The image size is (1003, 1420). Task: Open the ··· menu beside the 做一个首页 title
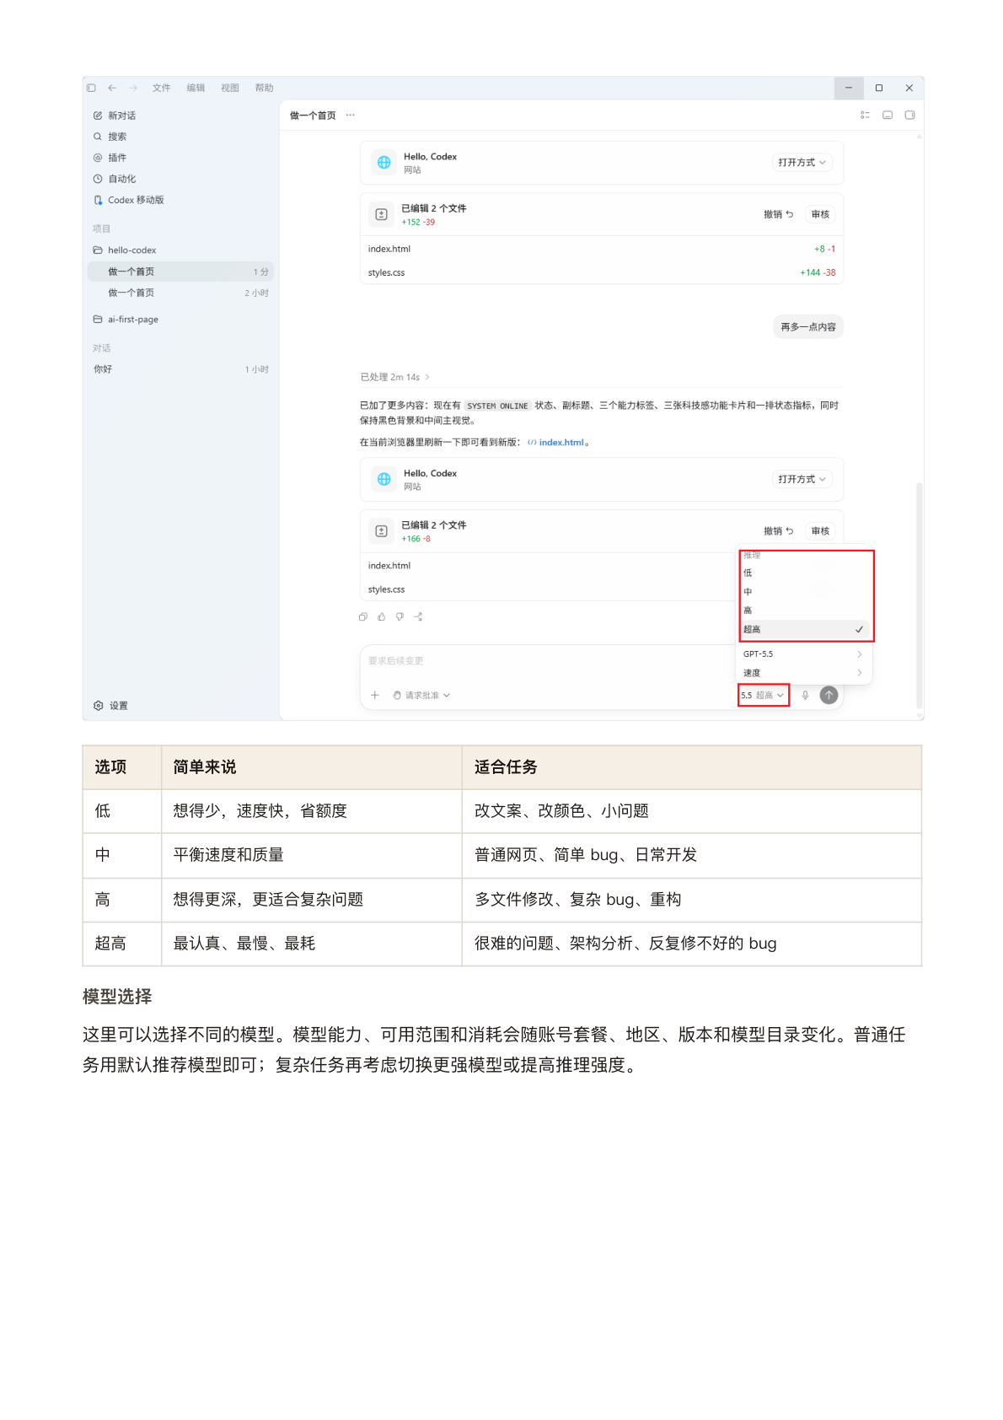point(351,116)
